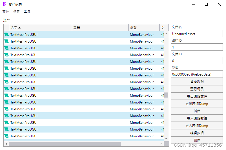Click the horizontal scrollbar right arrow
This screenshot has width=226, height=150.
161,144
